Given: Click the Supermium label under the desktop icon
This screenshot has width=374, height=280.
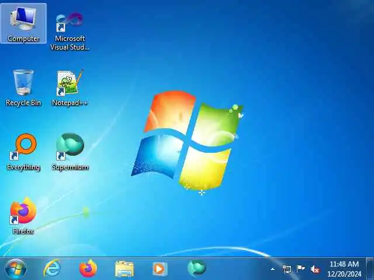Looking at the screenshot, I should point(70,167).
